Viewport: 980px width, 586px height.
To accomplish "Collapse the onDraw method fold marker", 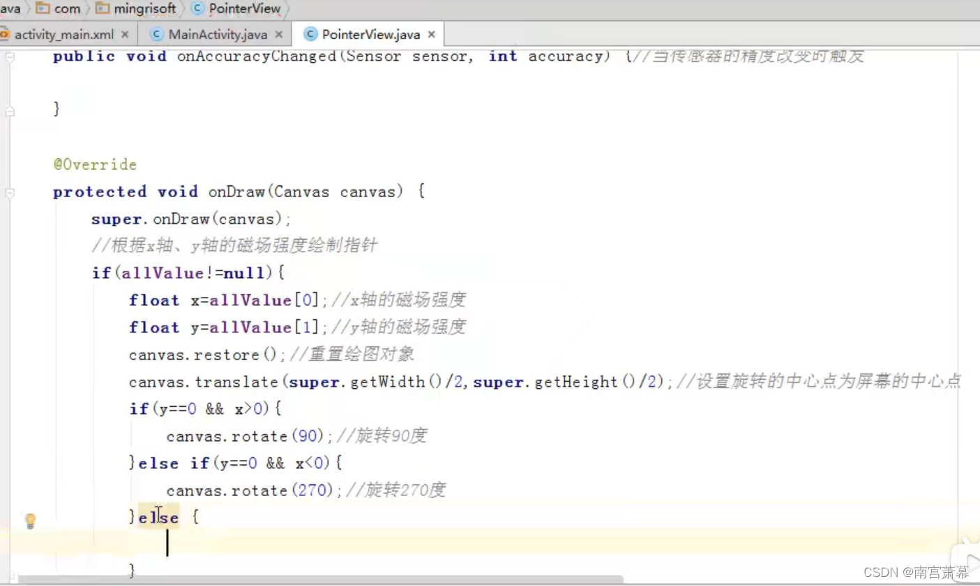I will (10, 192).
